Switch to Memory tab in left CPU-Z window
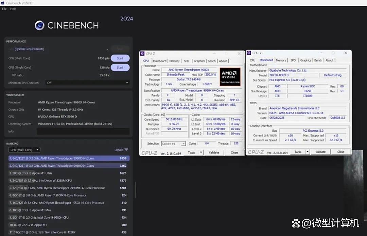 (x=174, y=61)
